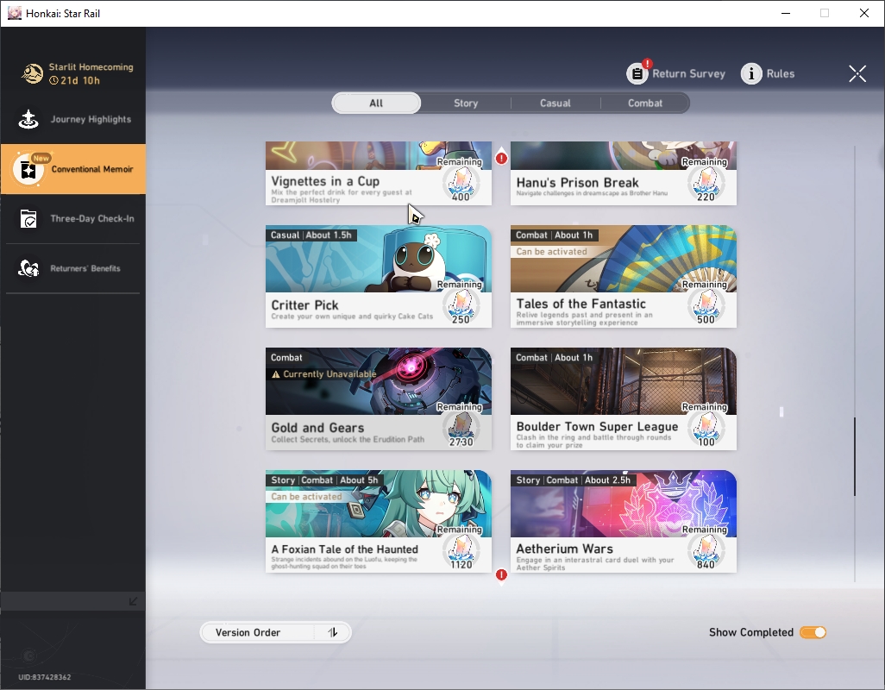Switch to the Casual filter tab
The width and height of the screenshot is (885, 690).
click(555, 103)
